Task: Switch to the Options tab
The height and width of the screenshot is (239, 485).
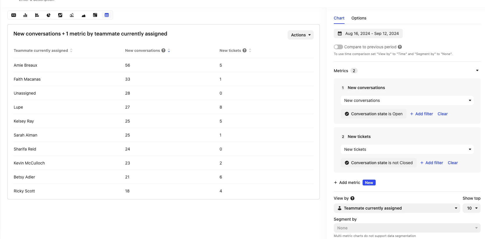Action: pos(359,18)
